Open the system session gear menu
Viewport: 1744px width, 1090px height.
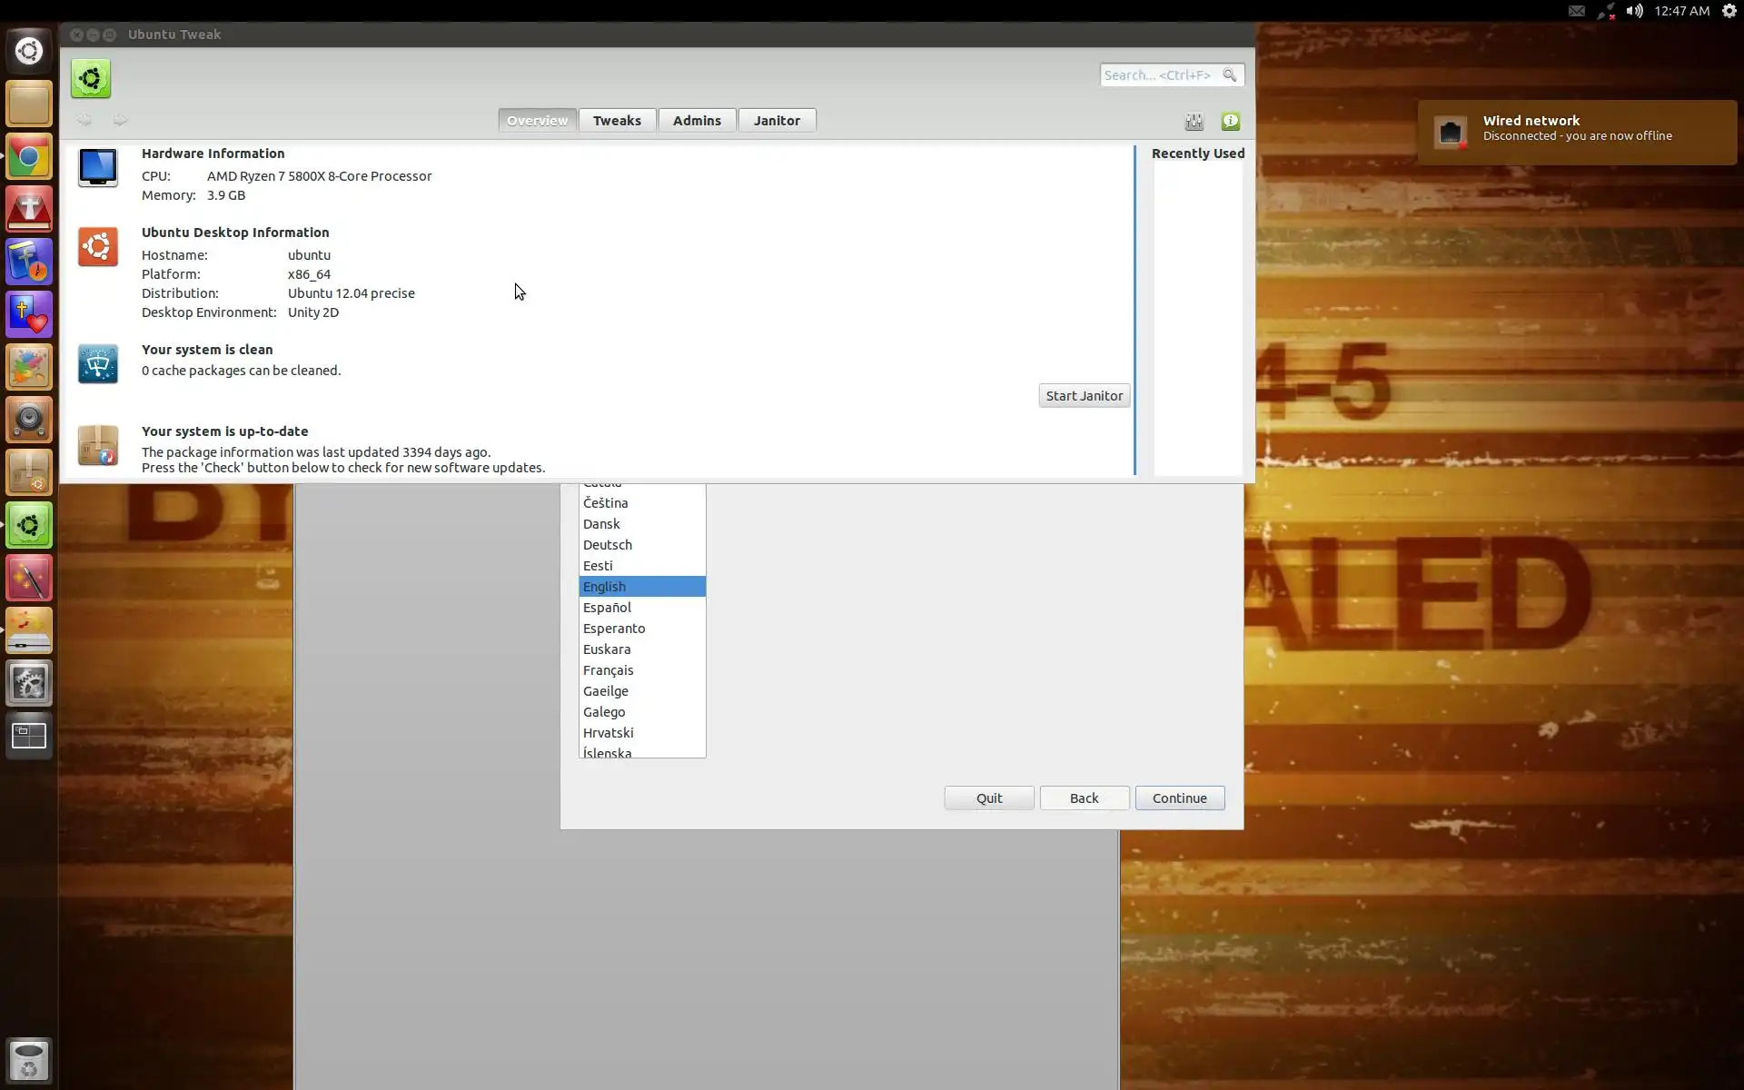point(1729,11)
